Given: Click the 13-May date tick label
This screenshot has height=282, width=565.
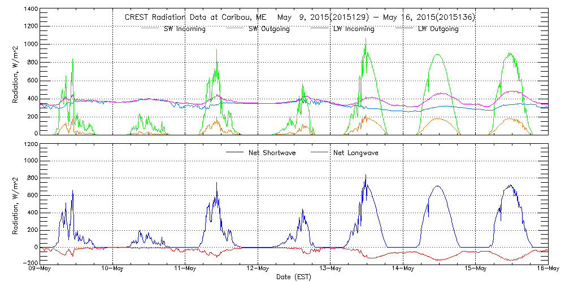Looking at the screenshot, I should tap(331, 268).
